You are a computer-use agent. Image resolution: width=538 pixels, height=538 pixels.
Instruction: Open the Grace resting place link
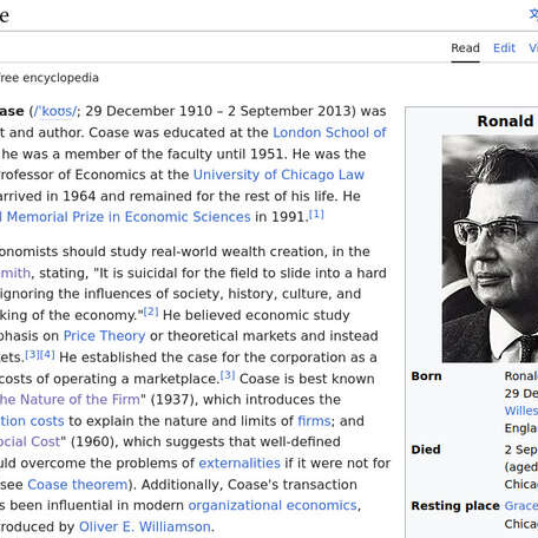[x=521, y=506]
